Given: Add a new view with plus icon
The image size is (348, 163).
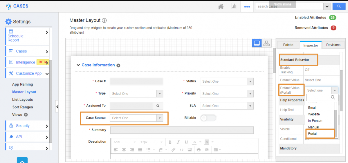Looking at the screenshot, I should tap(26, 115).
